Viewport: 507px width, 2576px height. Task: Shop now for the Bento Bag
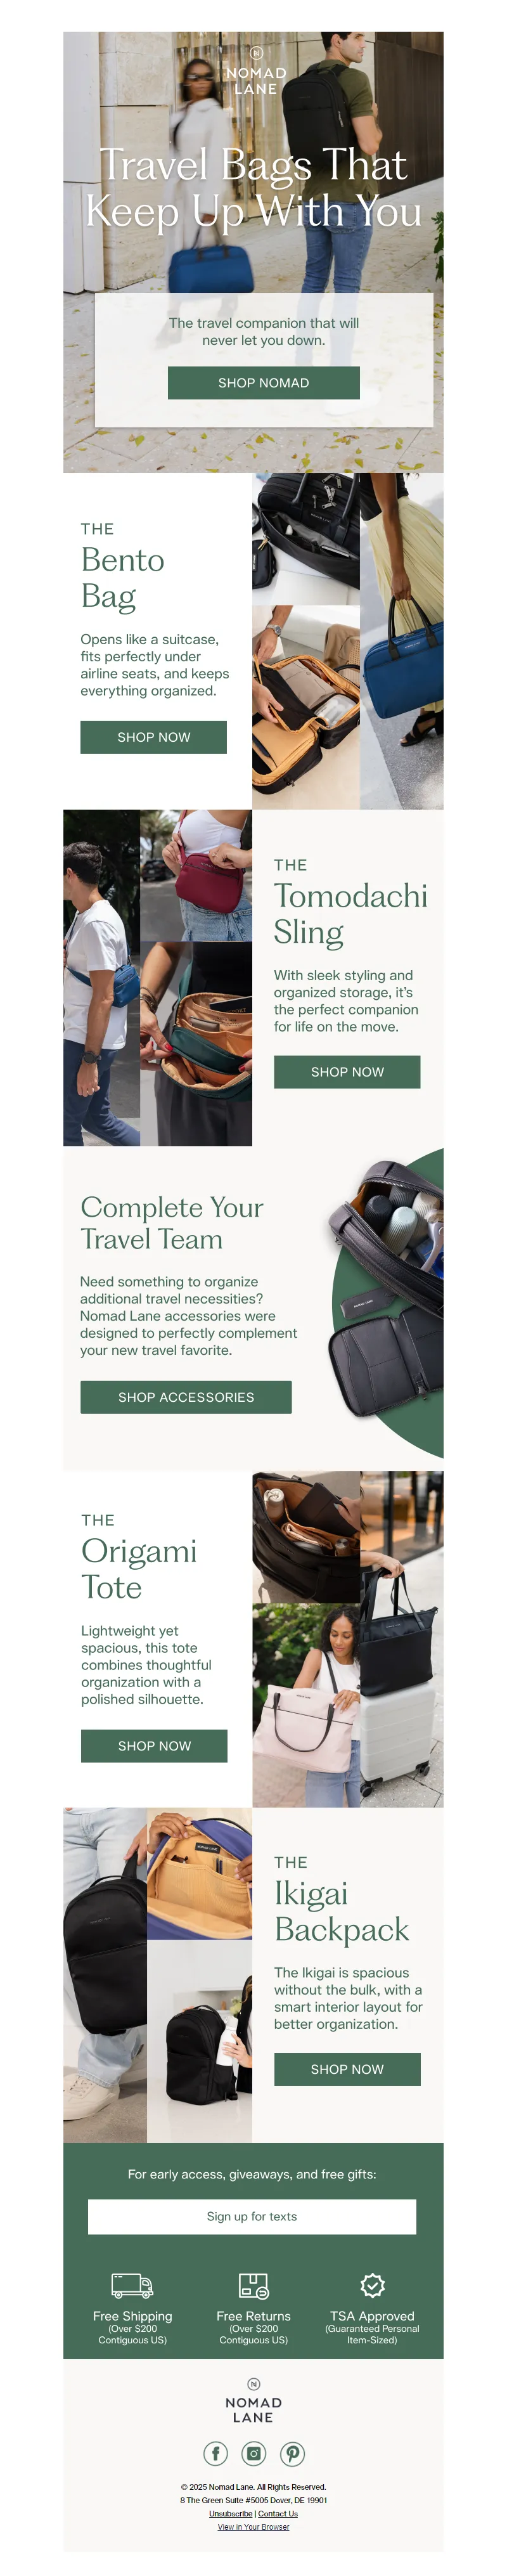(153, 737)
